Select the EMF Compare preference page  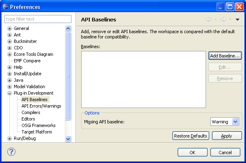[27, 61]
